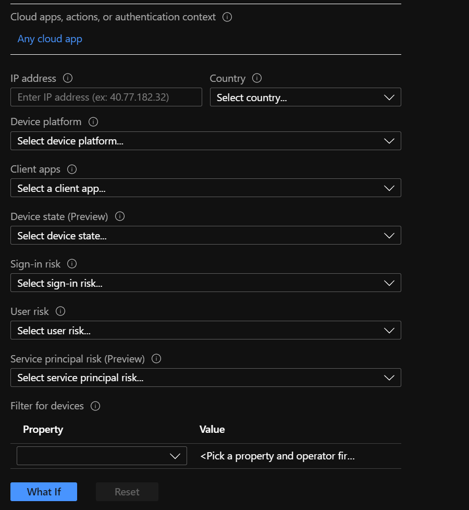Open the Select sign-in risk dropdown
Screen dimensions: 469x510
coord(205,283)
